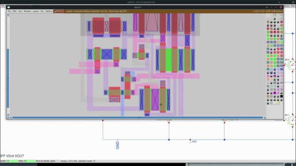The height and width of the screenshot is (166, 296).
Task: Click lock icon under the white outlined box swatch
Action: (x=275, y=18)
